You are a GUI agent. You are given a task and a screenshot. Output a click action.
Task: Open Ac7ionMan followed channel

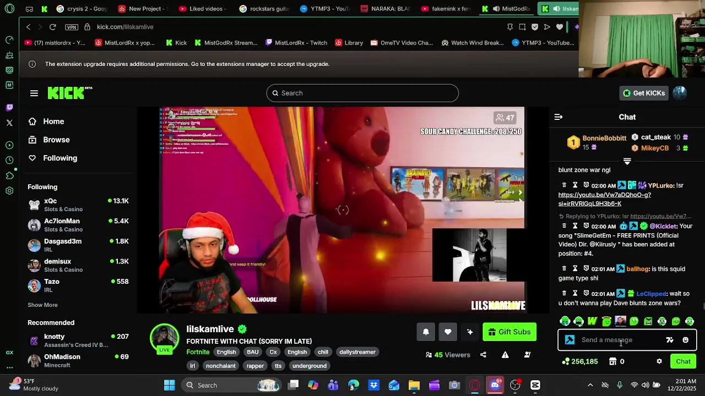[x=78, y=225]
